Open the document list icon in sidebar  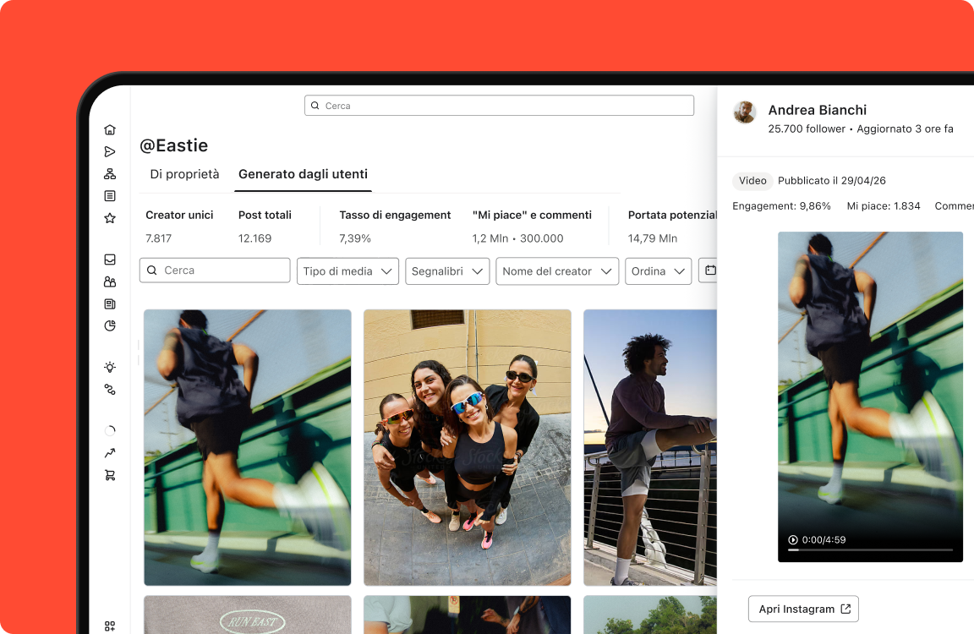[110, 196]
